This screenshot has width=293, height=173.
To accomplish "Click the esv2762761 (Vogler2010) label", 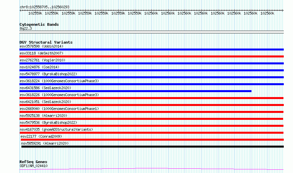I will tap(42, 60).
